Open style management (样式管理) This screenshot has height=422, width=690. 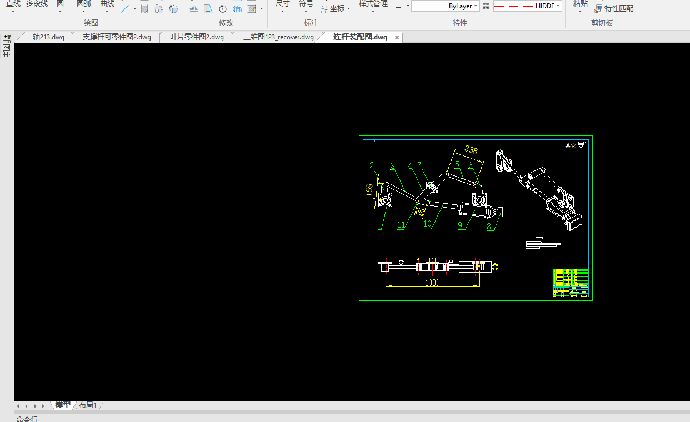373,4
